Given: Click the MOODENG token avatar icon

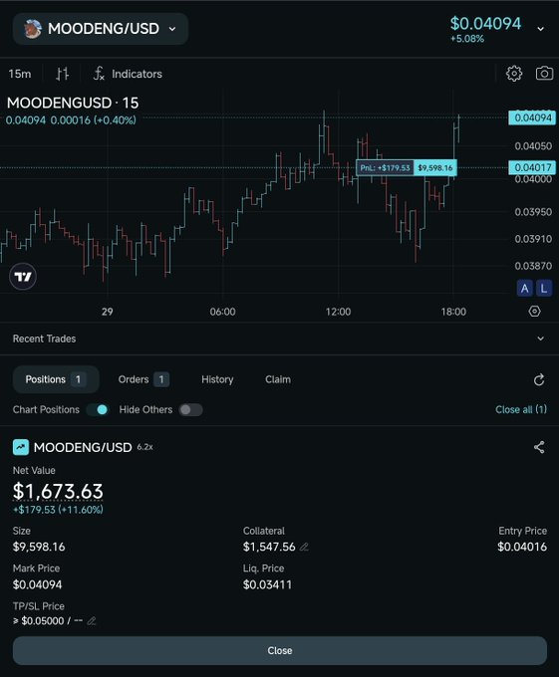Looking at the screenshot, I should pos(33,29).
